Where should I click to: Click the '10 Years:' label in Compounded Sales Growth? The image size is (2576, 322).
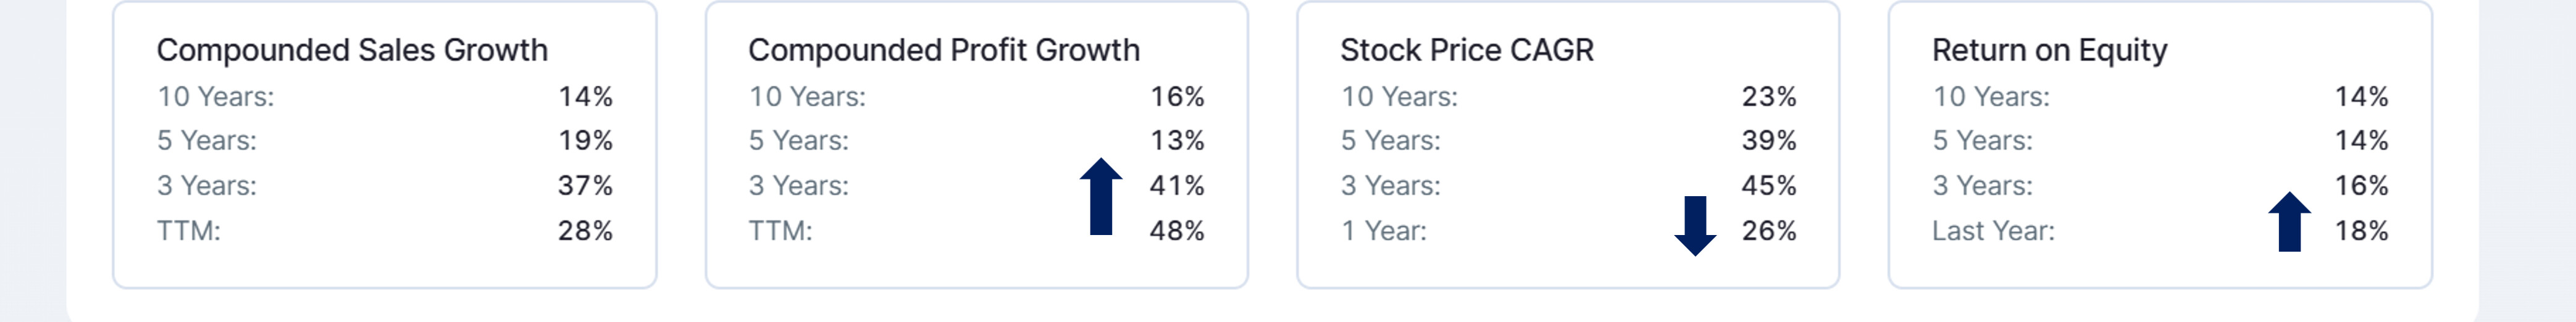[216, 96]
